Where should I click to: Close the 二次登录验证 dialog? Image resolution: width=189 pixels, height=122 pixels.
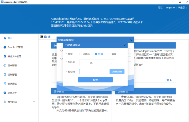tap(125, 45)
